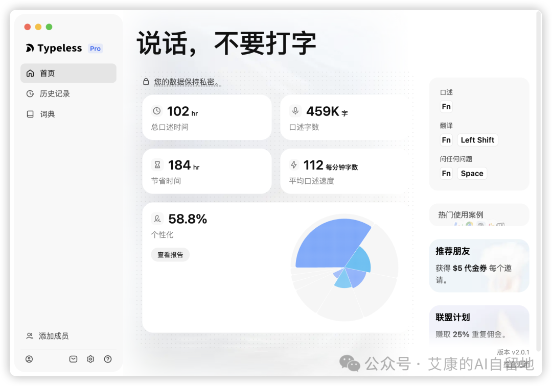Click the 459K 口述字数 stat

pyautogui.click(x=345, y=117)
